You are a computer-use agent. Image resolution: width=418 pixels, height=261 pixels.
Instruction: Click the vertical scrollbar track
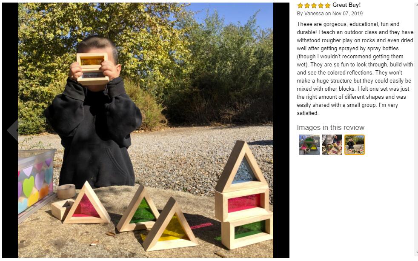416,128
